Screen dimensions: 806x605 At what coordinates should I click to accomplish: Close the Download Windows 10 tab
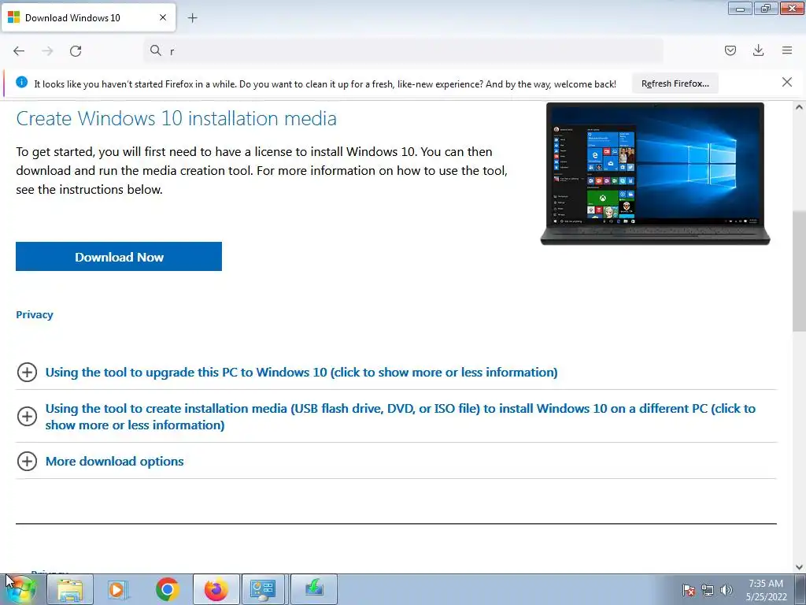(163, 17)
